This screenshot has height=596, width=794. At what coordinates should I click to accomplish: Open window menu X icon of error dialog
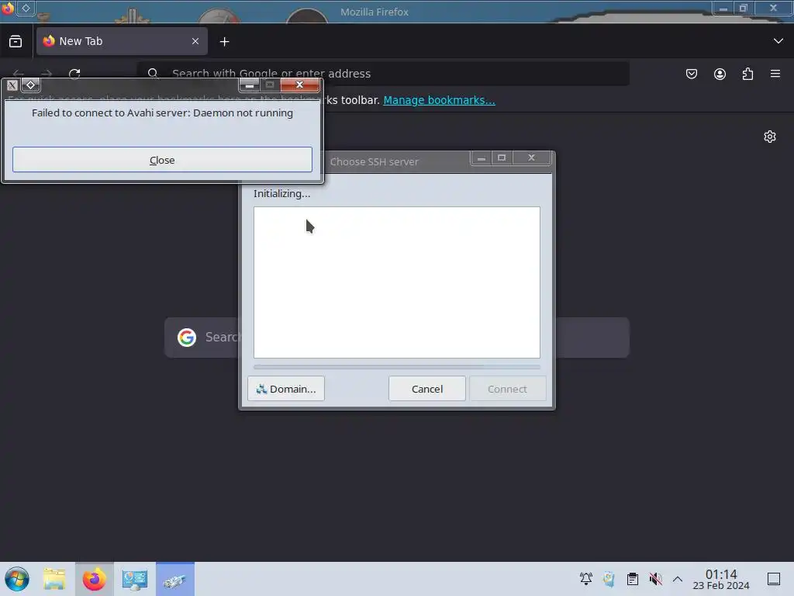pos(12,85)
